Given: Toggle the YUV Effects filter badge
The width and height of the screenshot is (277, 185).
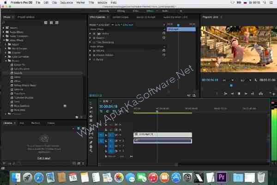Looking at the screenshot, I should coord(57,23).
